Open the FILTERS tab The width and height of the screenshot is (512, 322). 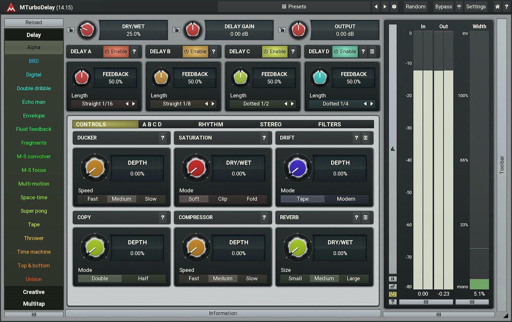330,124
